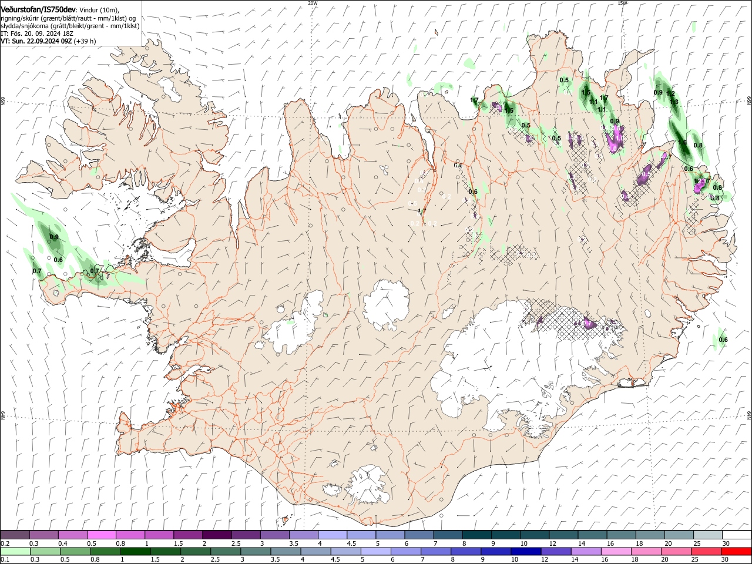Select the bright red swatch ending the lower legend
This screenshot has height=564, width=752.
click(x=736, y=552)
